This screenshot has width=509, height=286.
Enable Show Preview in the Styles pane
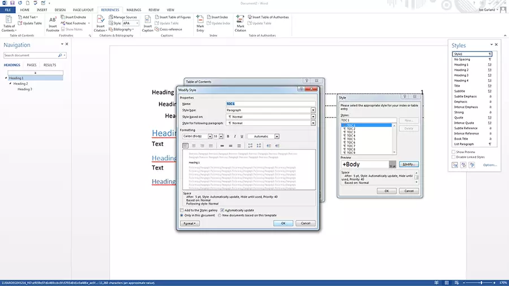454,152
